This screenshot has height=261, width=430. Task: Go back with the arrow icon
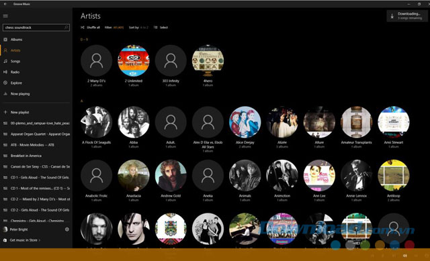pyautogui.click(x=5, y=4)
